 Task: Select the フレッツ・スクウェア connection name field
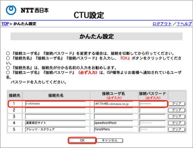(55, 130)
